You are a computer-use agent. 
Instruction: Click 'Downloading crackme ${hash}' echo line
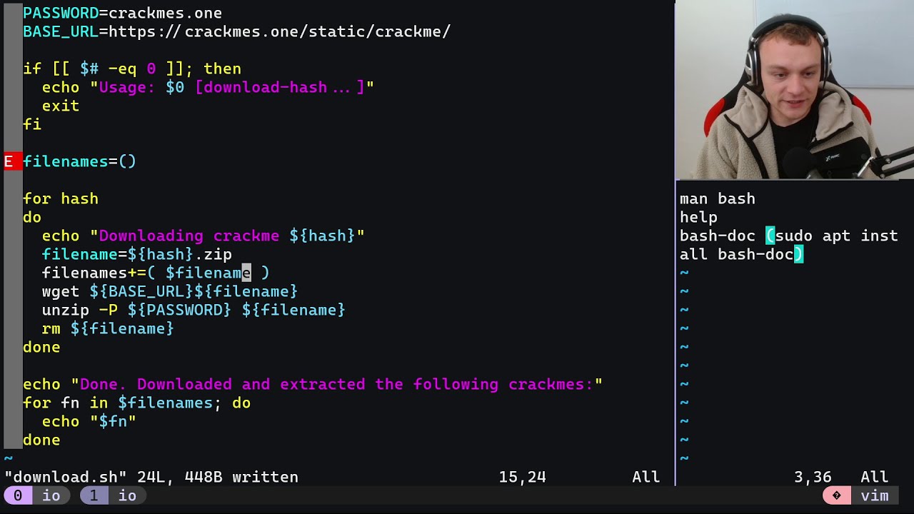coord(204,236)
